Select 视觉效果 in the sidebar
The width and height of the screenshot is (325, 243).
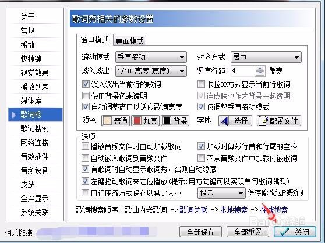click(x=34, y=73)
